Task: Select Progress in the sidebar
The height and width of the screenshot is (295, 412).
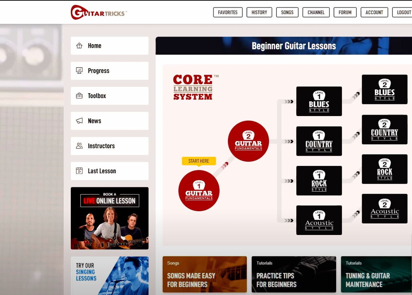Action: 110,71
